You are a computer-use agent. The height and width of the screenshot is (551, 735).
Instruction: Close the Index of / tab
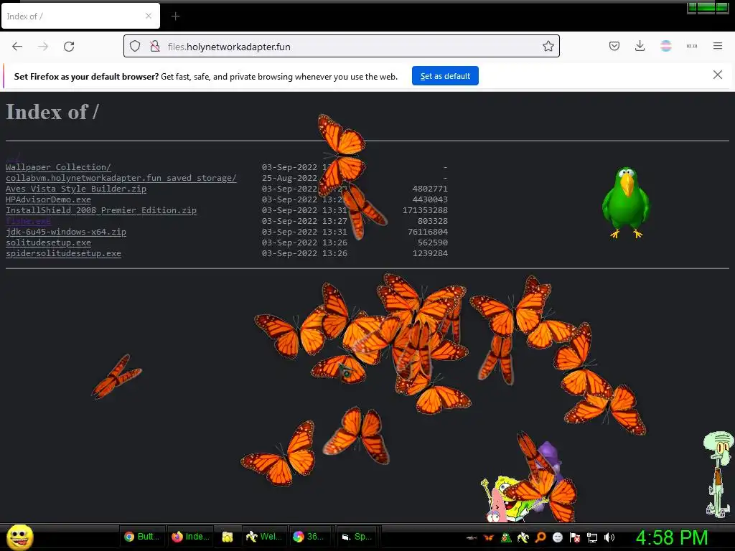148,16
